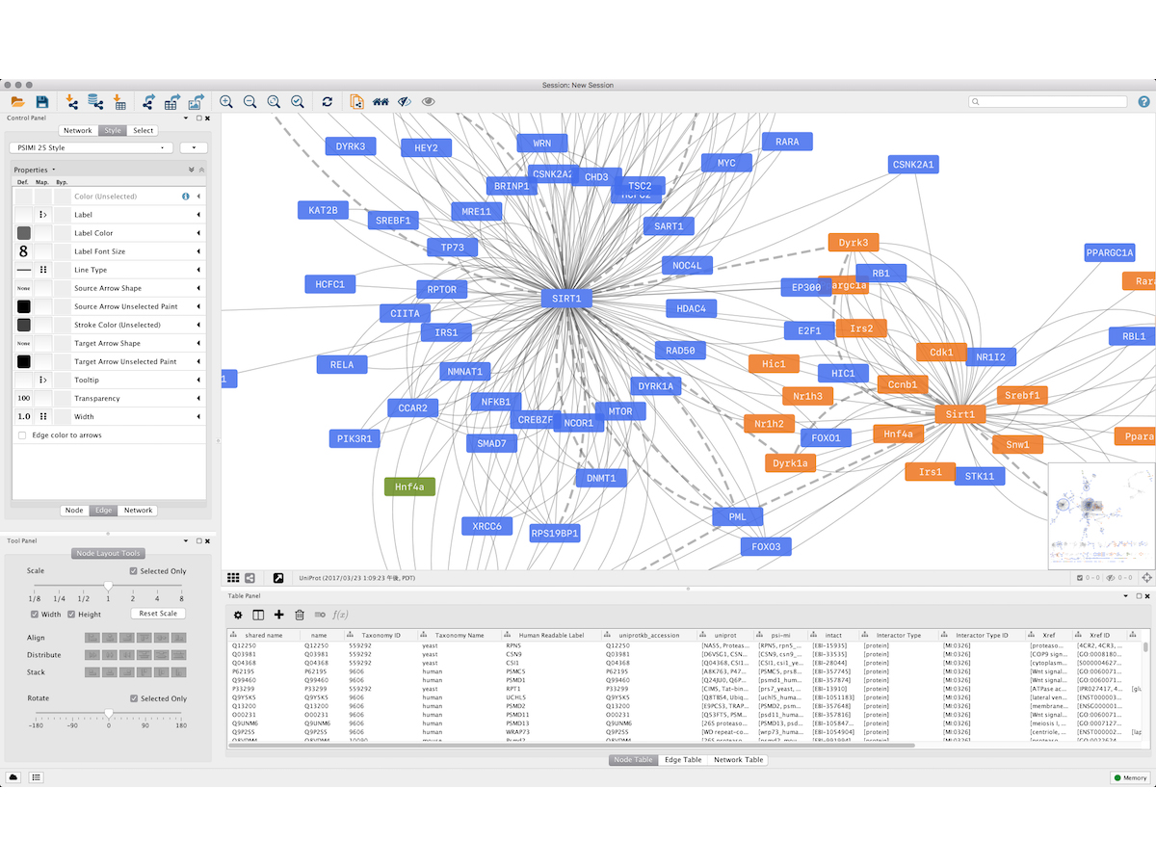This screenshot has width=1156, height=867.
Task: Open the Help question mark icon
Action: [x=1143, y=101]
